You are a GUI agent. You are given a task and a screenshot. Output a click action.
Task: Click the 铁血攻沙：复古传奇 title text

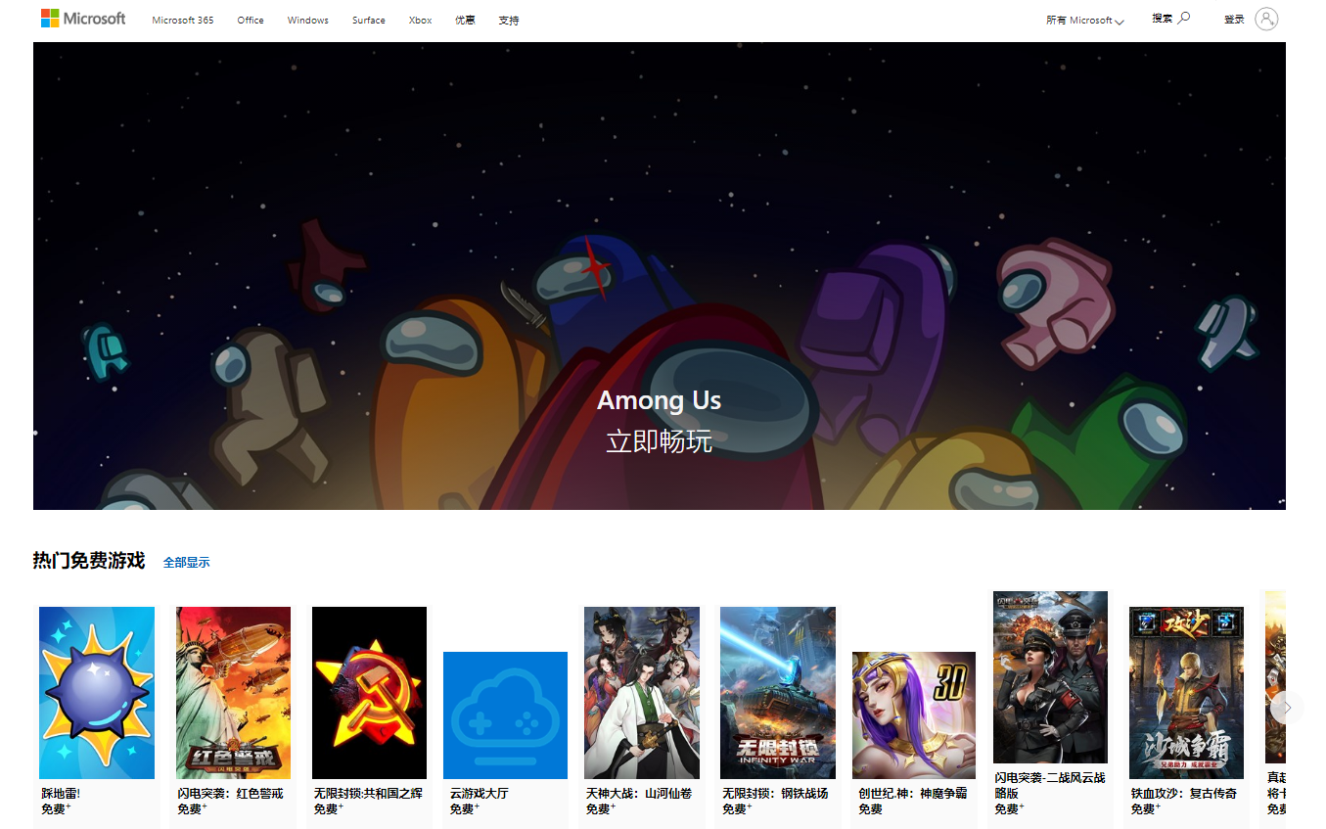click(x=1184, y=794)
